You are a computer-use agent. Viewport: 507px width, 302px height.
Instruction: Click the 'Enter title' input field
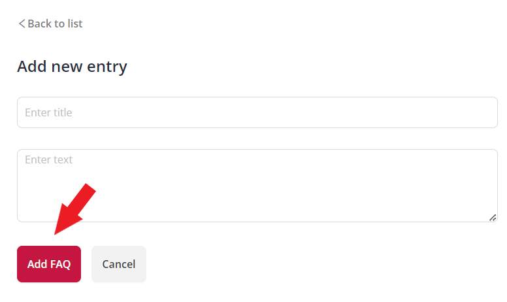tap(257, 112)
